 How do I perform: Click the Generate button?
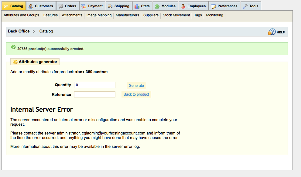tap(136, 85)
